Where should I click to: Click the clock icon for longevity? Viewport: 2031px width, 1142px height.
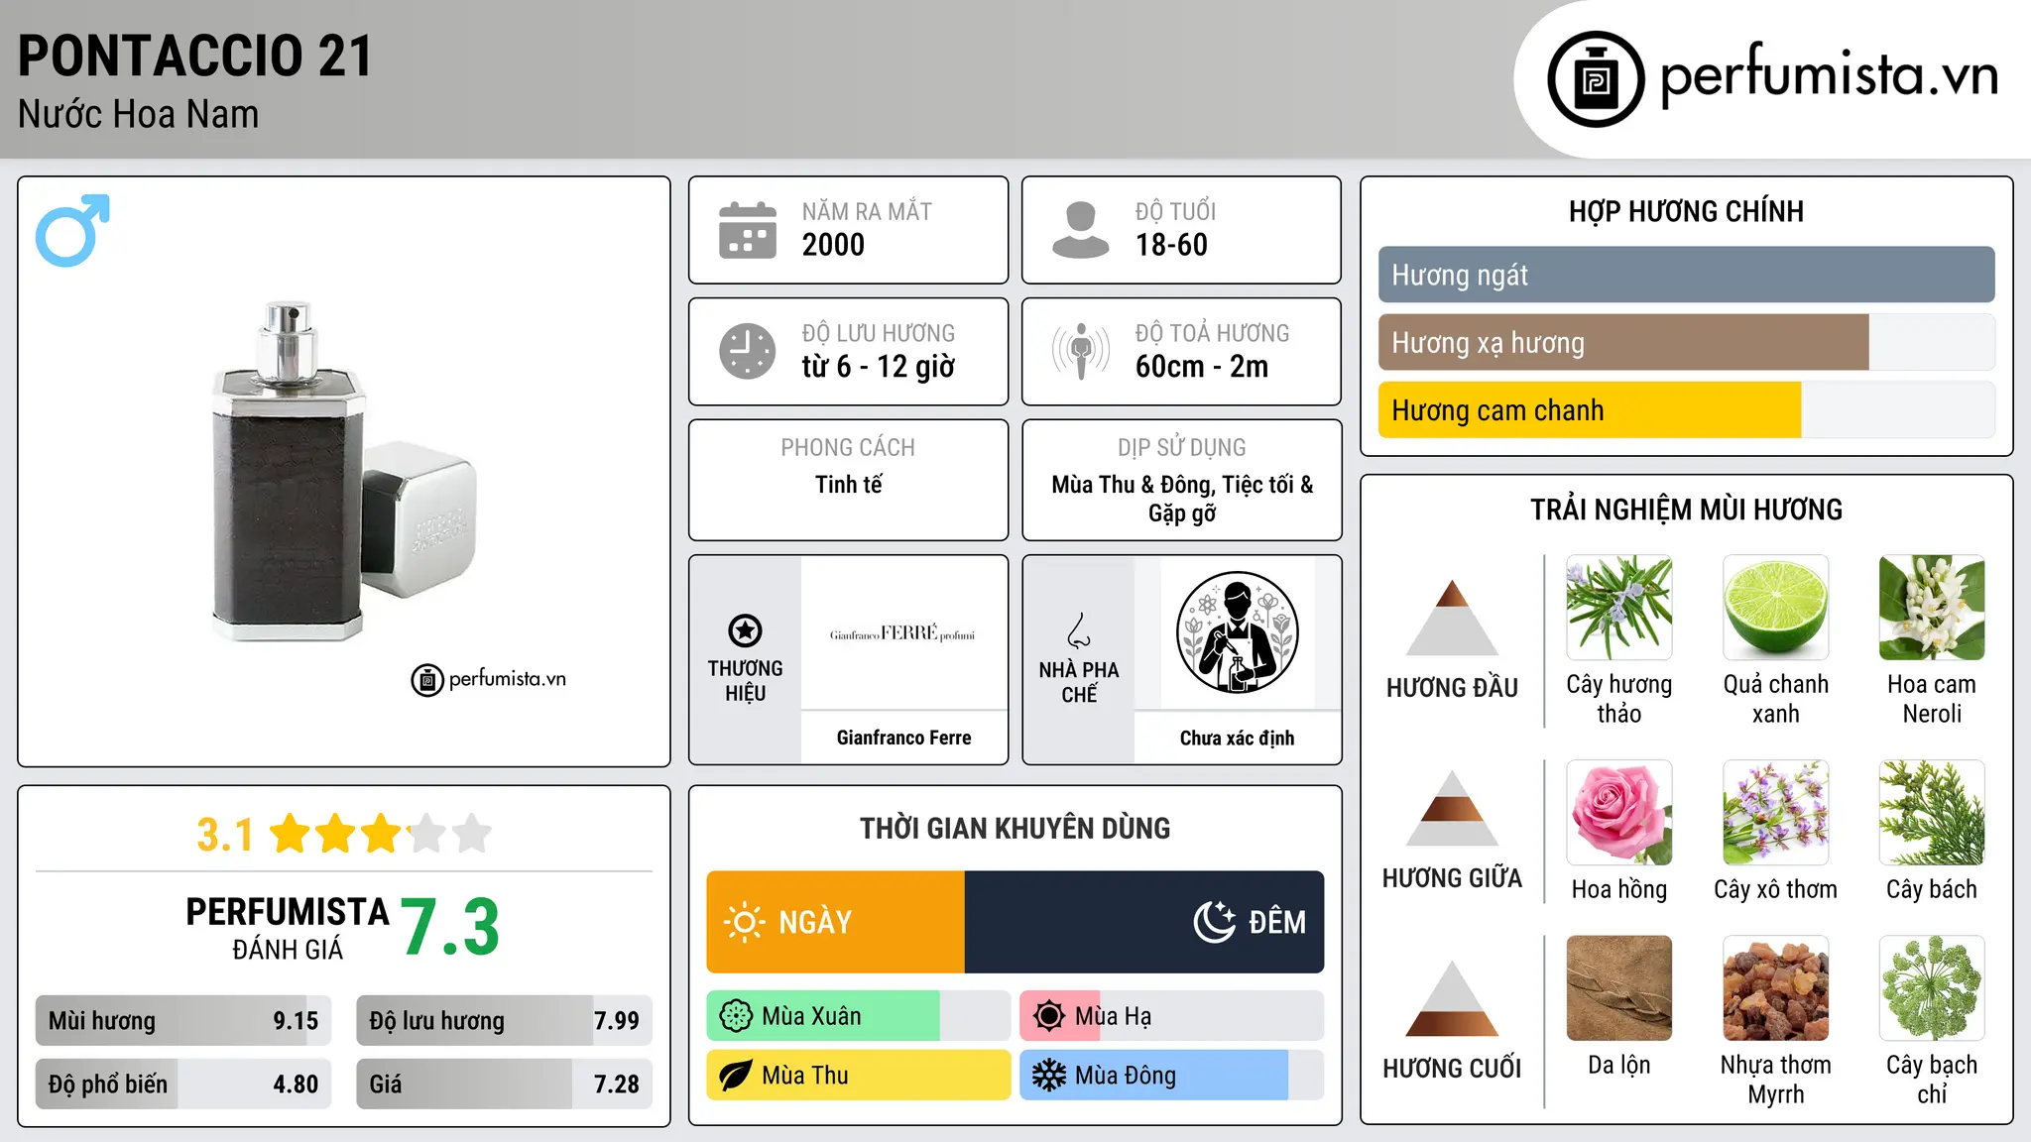click(x=748, y=351)
